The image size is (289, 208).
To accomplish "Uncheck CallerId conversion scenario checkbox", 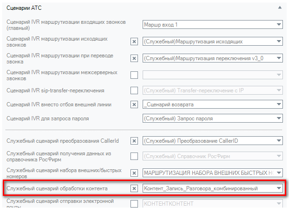I will [134, 140].
